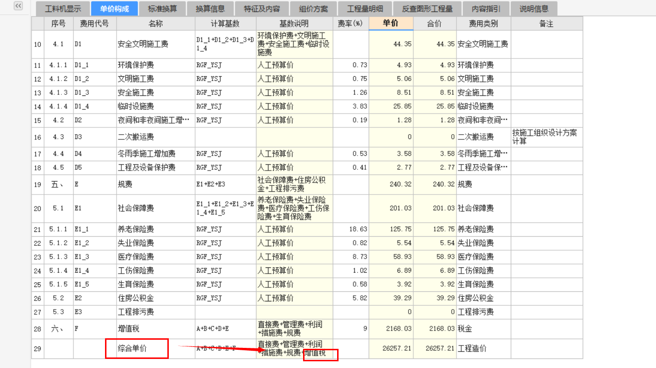Click the 合价 cell showing 201.03
Viewport: 656px width, 368px height.
pos(434,208)
